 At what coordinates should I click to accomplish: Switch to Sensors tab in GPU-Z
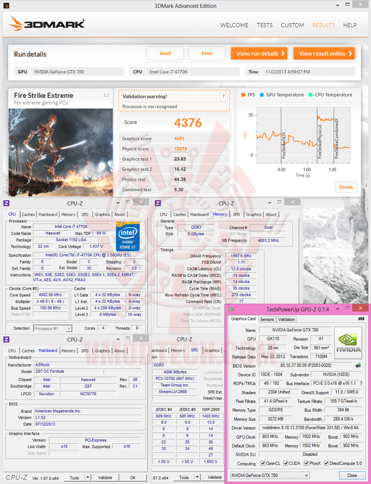pos(267,319)
